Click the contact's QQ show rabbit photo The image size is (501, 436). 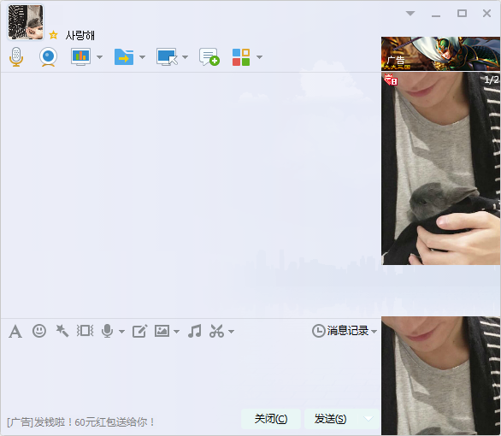click(x=440, y=168)
